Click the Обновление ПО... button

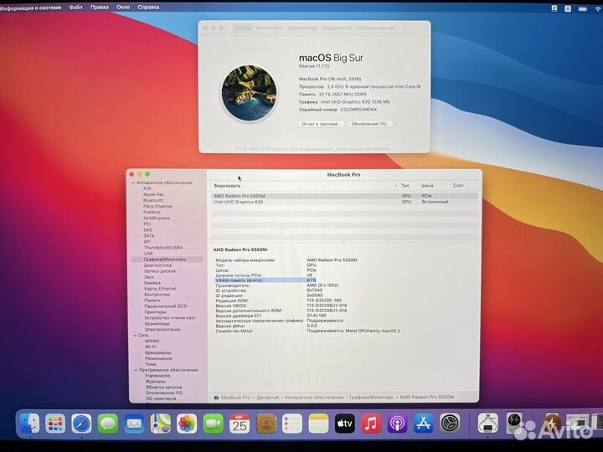370,124
